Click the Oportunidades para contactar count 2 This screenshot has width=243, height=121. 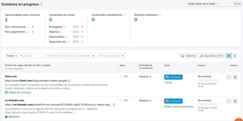(6, 20)
